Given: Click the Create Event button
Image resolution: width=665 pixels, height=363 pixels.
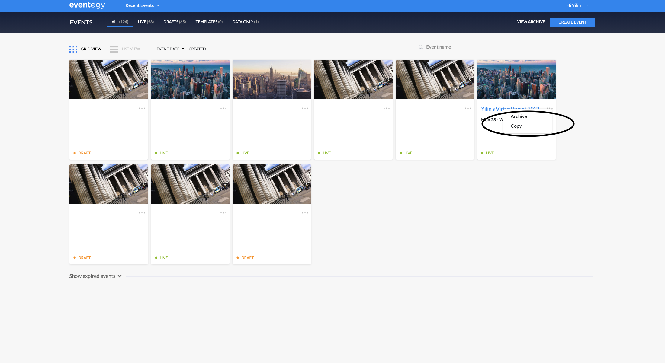Looking at the screenshot, I should click(572, 22).
